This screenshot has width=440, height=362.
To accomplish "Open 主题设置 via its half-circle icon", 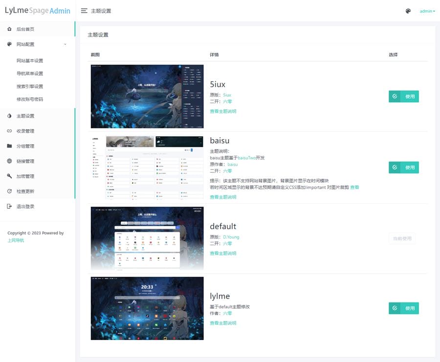I will [8, 116].
